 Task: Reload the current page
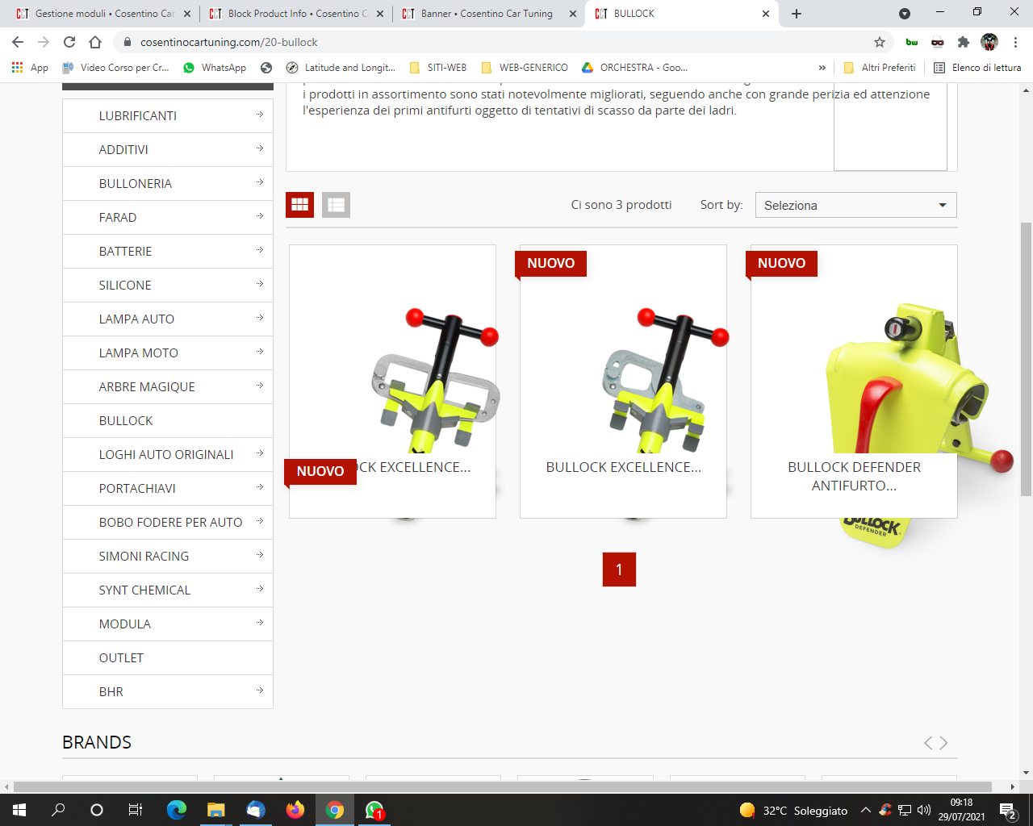tap(69, 42)
